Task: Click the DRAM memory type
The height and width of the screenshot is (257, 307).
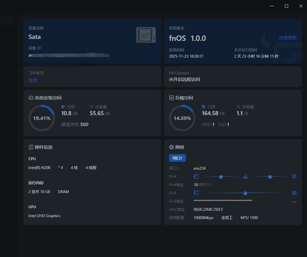Action: [63, 191]
